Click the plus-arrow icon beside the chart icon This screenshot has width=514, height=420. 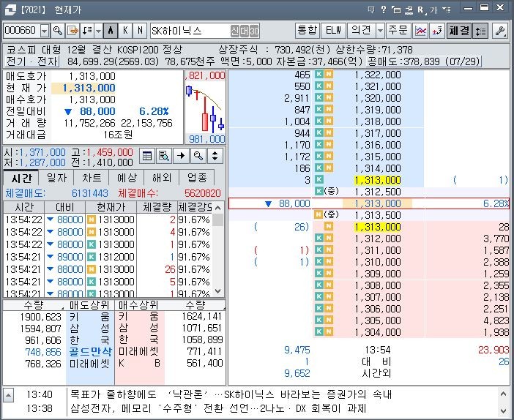click(437, 31)
